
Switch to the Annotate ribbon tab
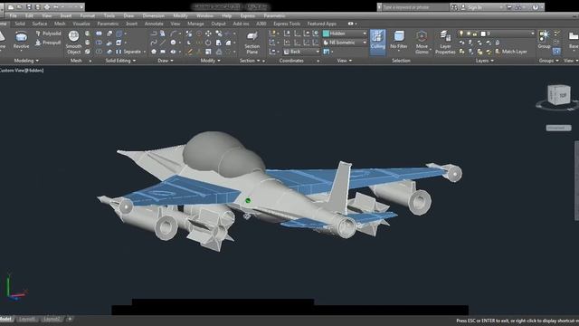pos(154,24)
